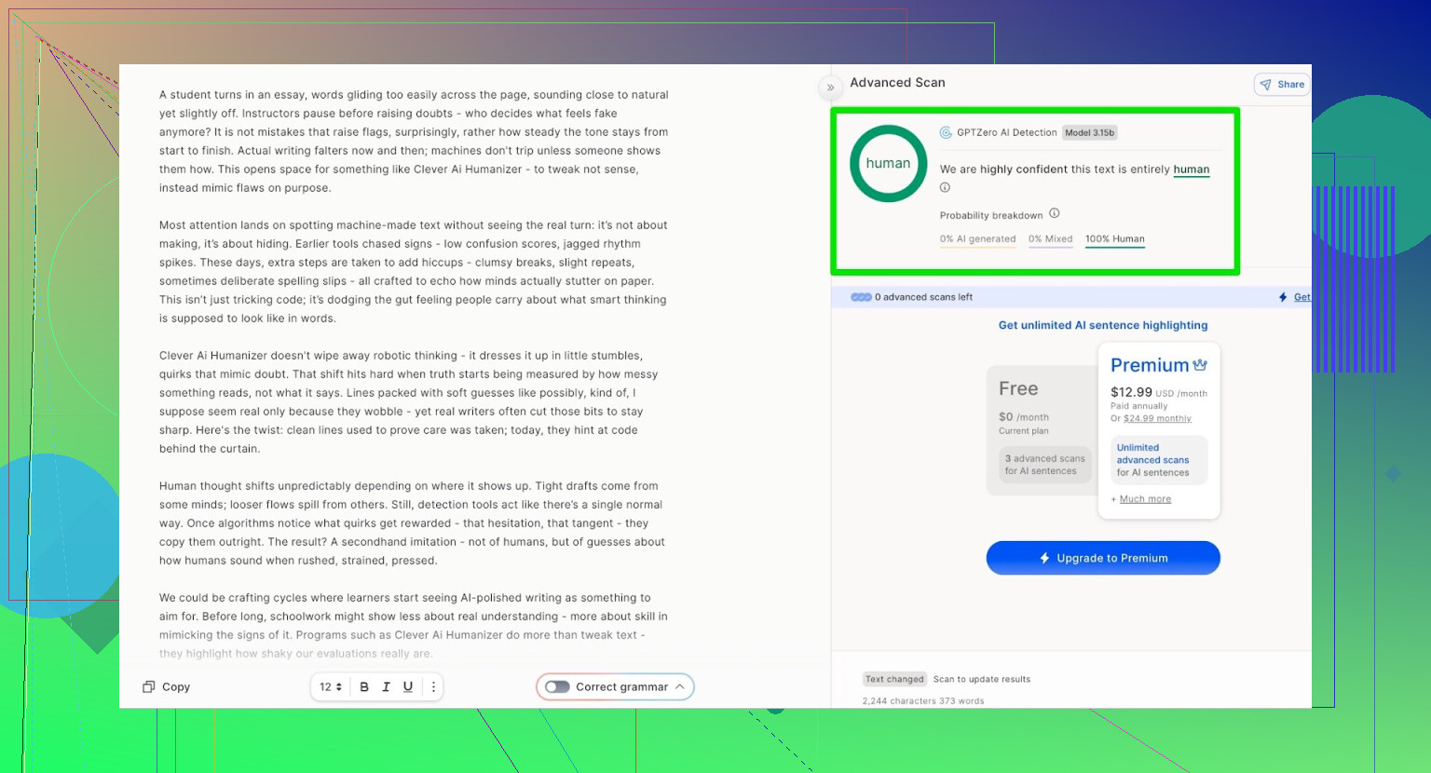Image resolution: width=1431 pixels, height=773 pixels.
Task: Toggle the Correct grammar switch
Action: point(557,687)
